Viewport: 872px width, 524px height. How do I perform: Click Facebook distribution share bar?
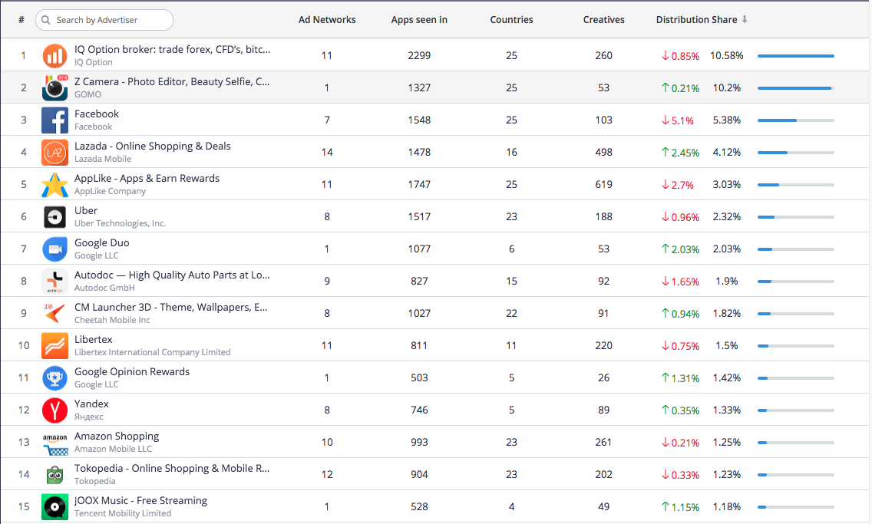coord(796,120)
